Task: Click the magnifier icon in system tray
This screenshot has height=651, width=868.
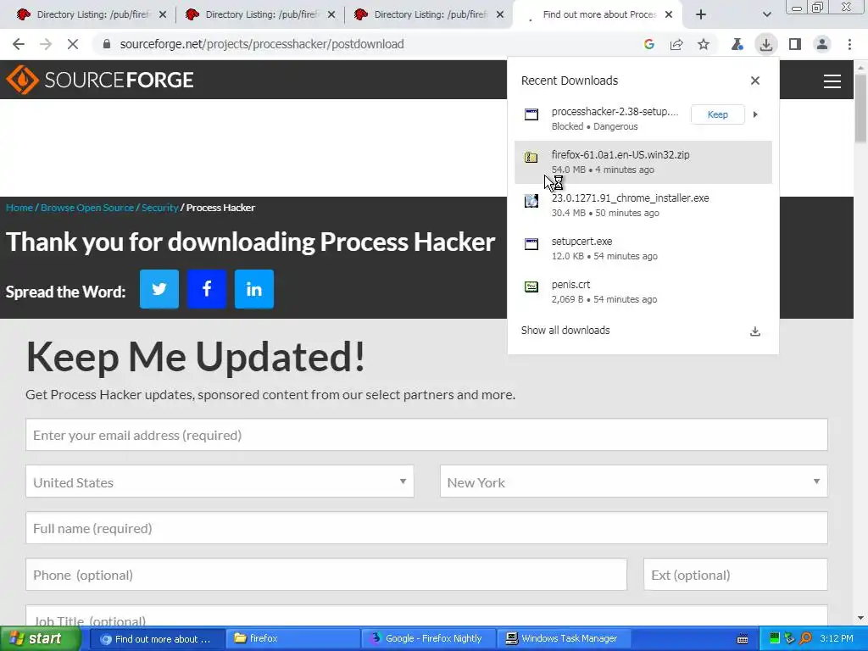Action: 806,639
